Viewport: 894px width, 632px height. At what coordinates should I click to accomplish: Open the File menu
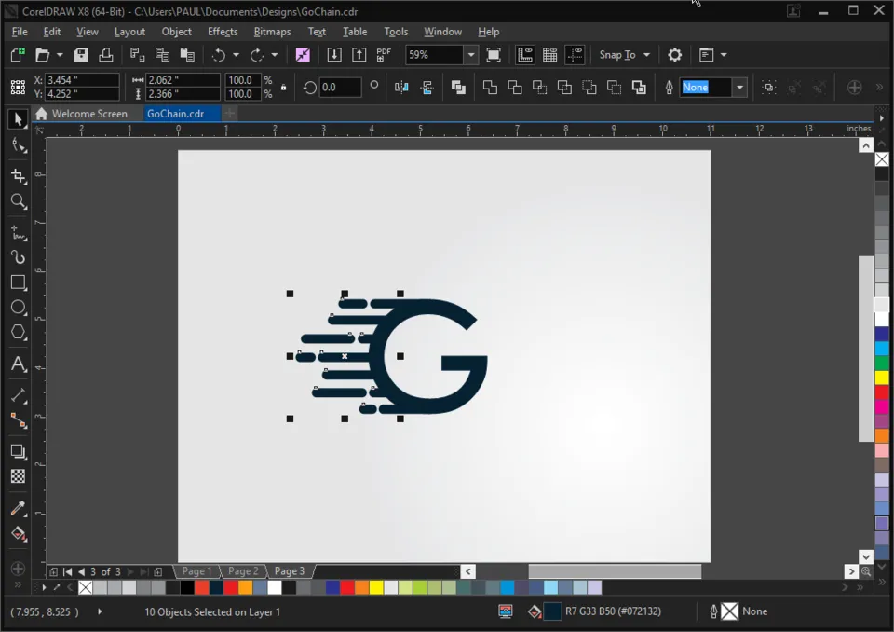pos(20,32)
